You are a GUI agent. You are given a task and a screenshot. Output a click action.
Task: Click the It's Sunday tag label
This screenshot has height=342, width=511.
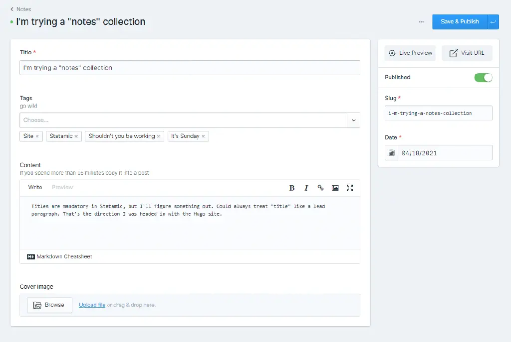tap(185, 136)
